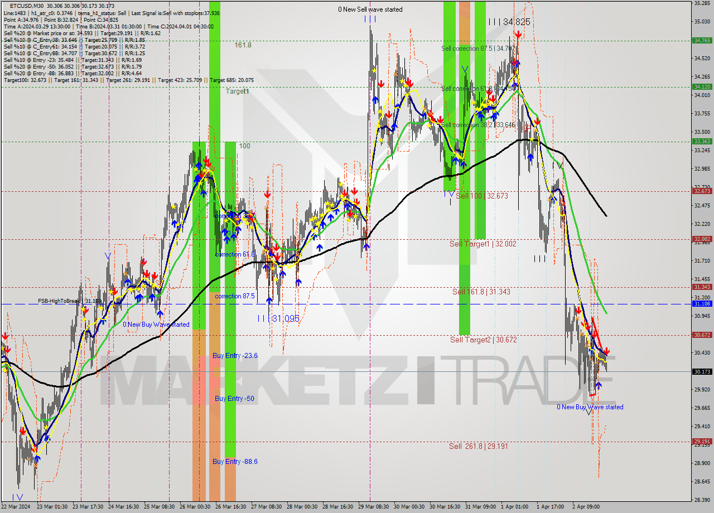714x513 pixels.
Task: Select the '24 Mar 16:30' time label
Action: point(124,507)
